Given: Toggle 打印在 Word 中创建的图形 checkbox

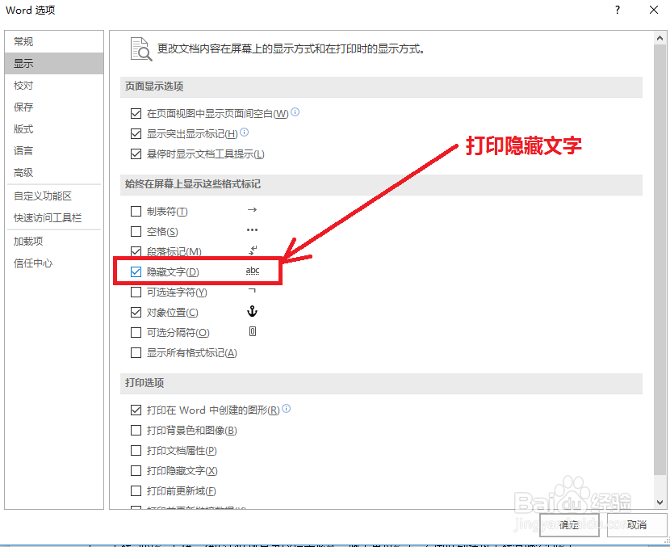Looking at the screenshot, I should point(136,410).
